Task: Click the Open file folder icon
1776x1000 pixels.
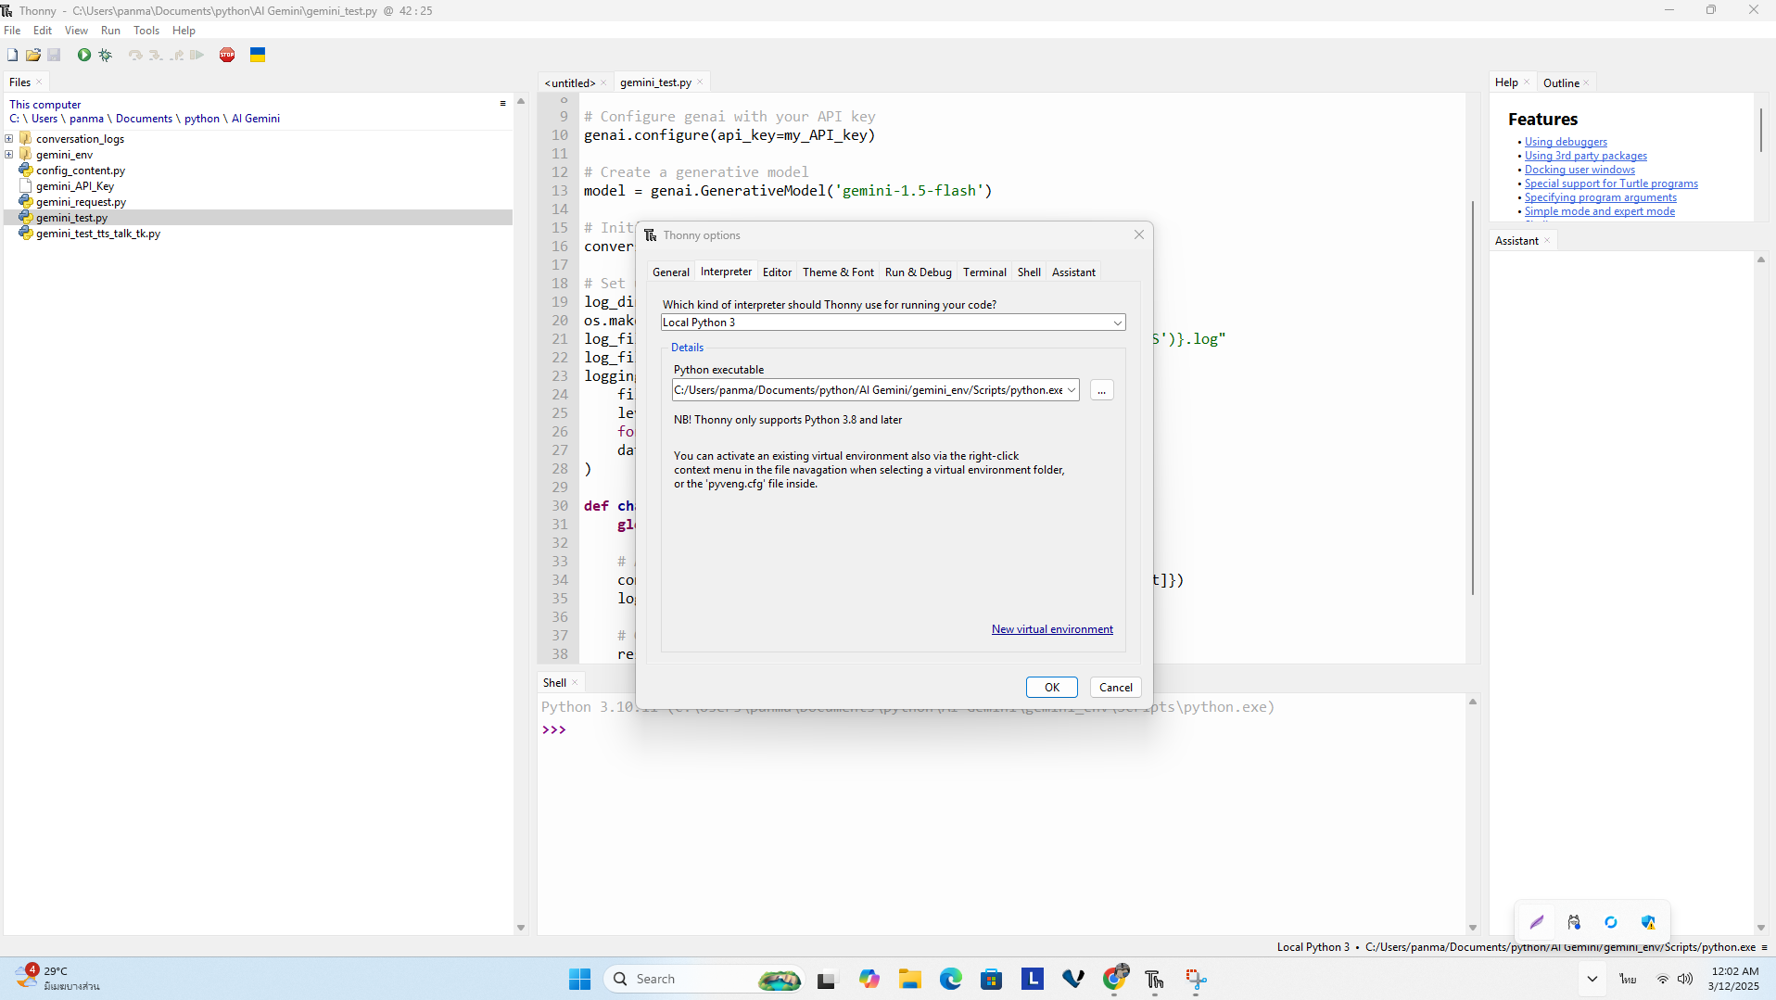Action: pyautogui.click(x=33, y=56)
